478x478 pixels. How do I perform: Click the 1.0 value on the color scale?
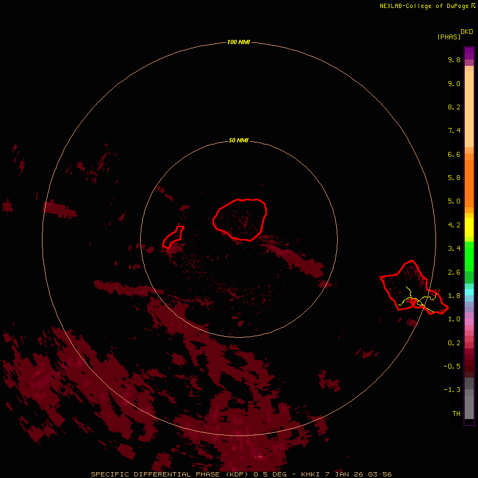454,319
